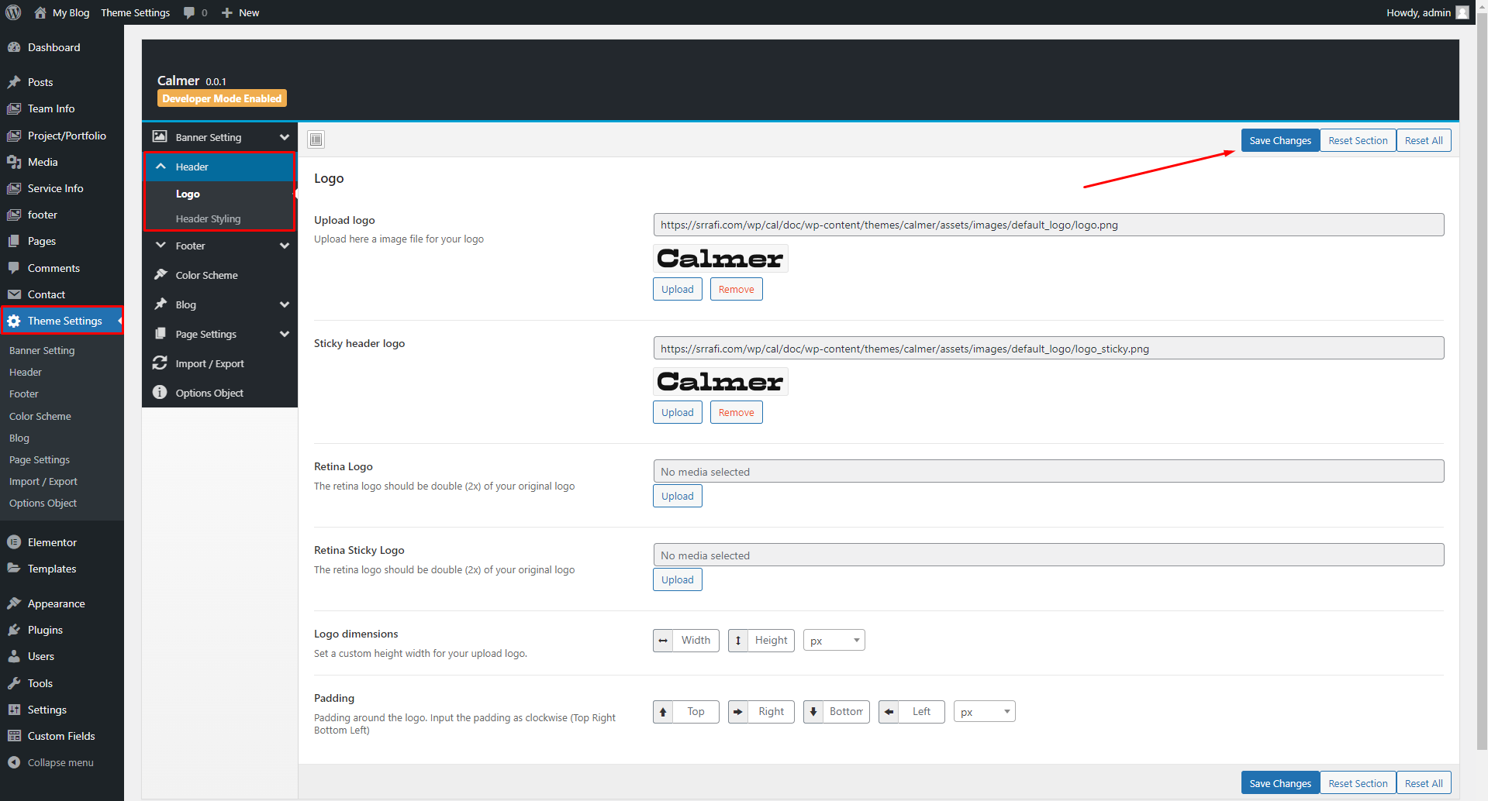Switch to the Header Styling tab
Screen dimensions: 1488x801
point(208,218)
